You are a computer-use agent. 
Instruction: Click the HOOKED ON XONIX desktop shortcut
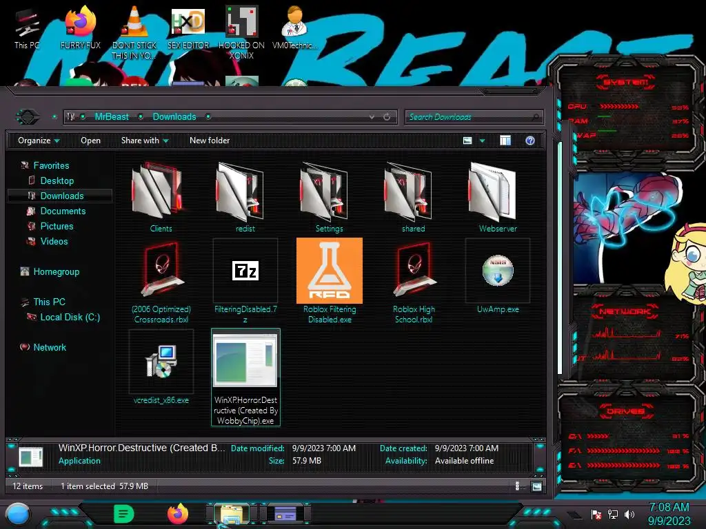click(x=241, y=32)
